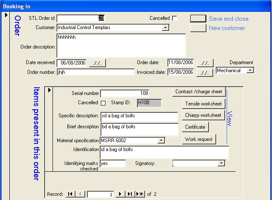
Task: Open date picker for Date received
Action: tap(97, 63)
